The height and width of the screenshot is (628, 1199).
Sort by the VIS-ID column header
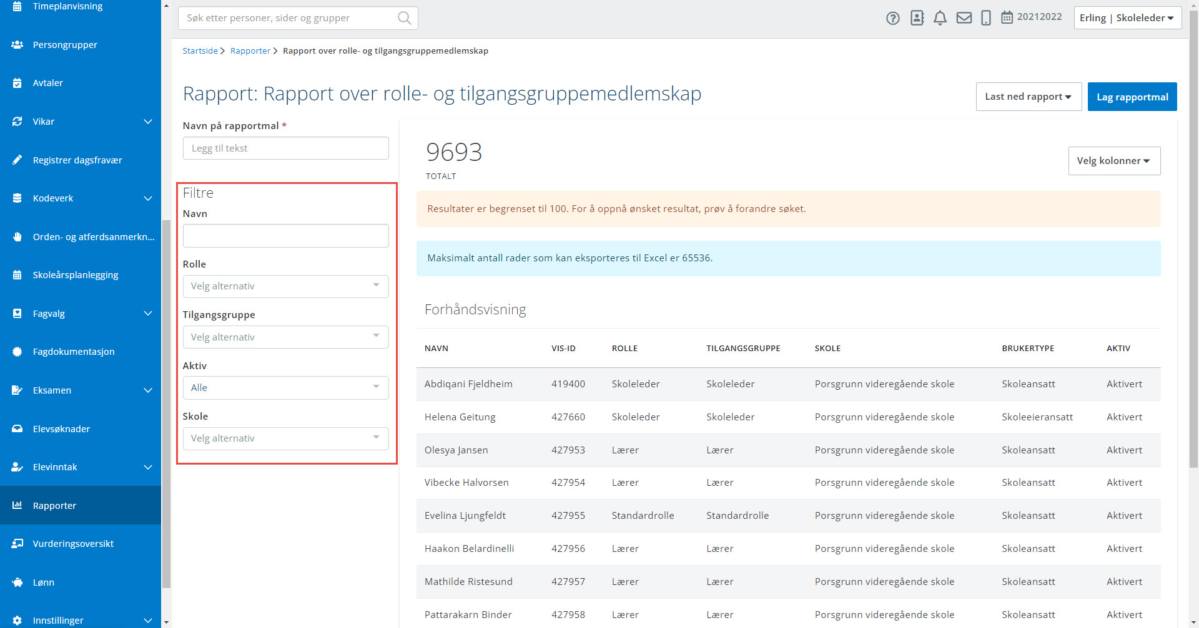563,349
